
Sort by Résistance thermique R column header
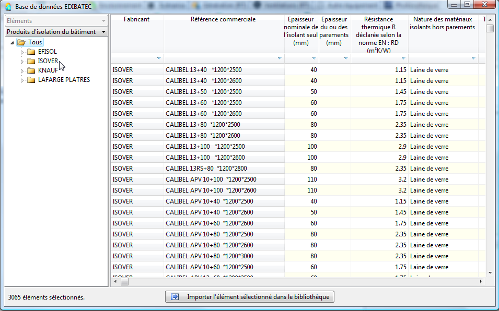point(379,34)
